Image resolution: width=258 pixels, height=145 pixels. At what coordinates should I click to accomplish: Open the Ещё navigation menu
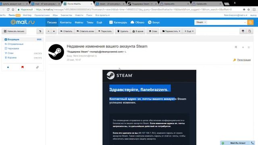[99, 23]
